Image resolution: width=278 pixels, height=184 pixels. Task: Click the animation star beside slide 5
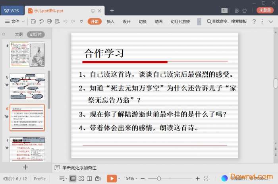[7, 85]
